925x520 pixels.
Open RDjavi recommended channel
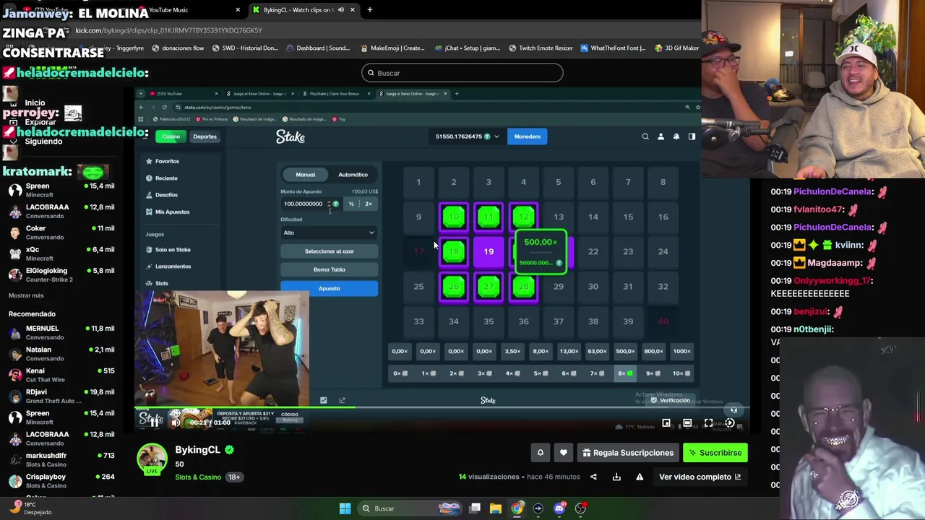click(x=61, y=396)
